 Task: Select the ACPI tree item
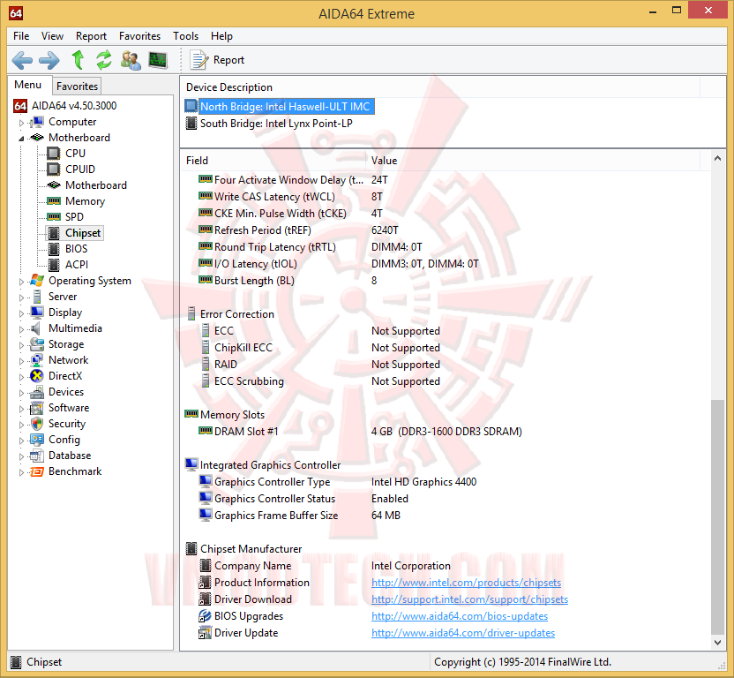tap(77, 265)
